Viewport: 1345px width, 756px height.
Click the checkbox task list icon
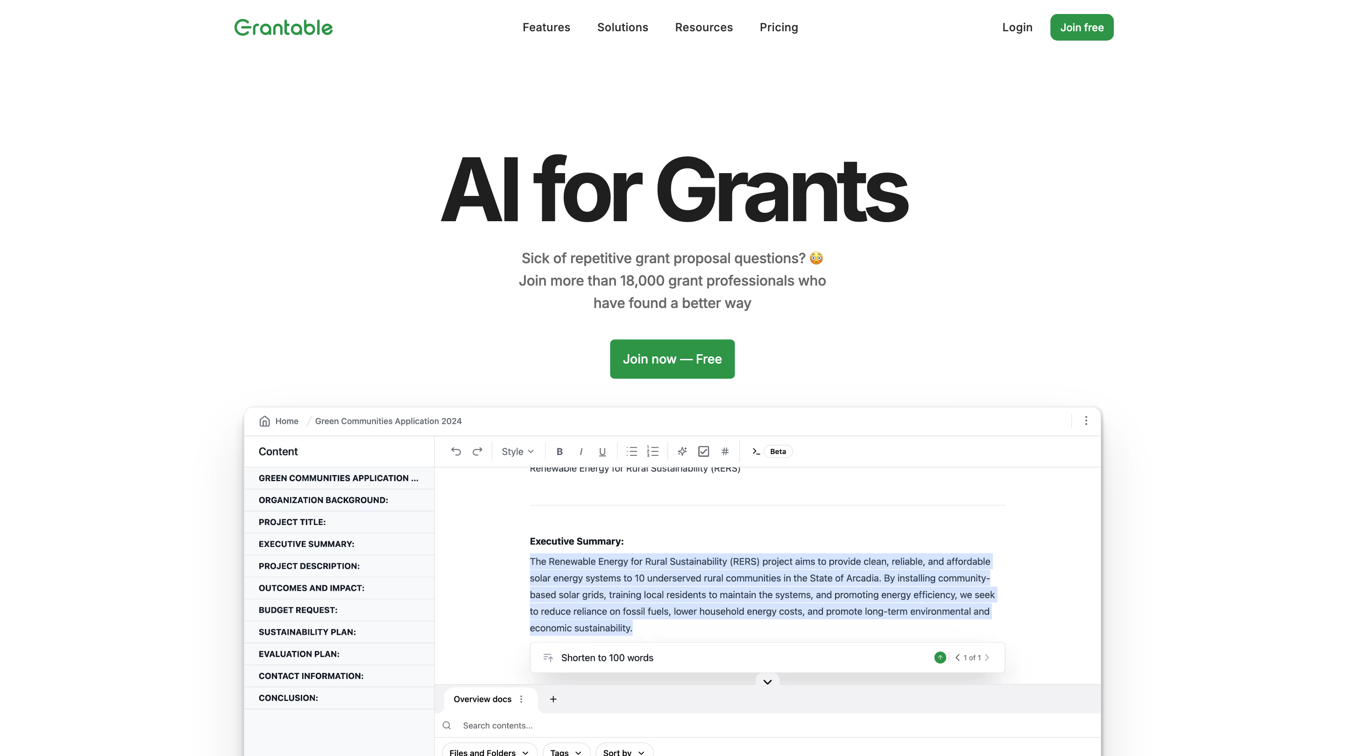point(703,451)
